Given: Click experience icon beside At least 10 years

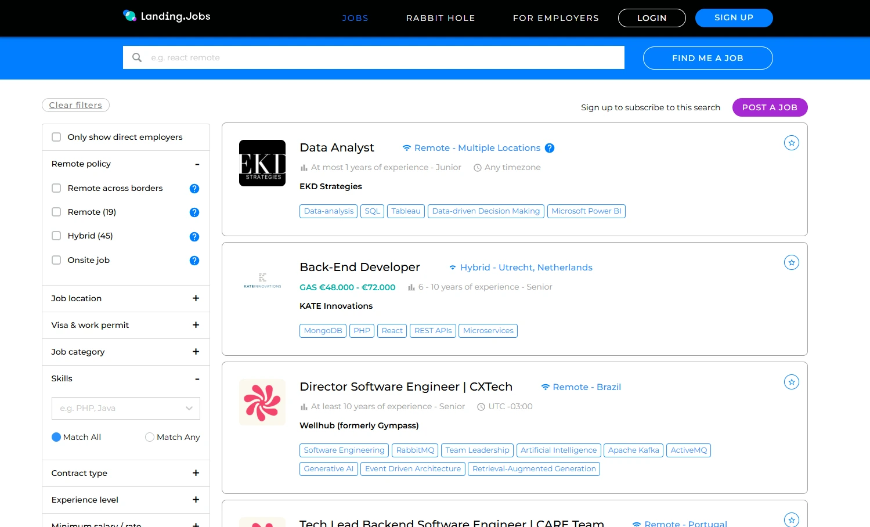Looking at the screenshot, I should pyautogui.click(x=304, y=407).
